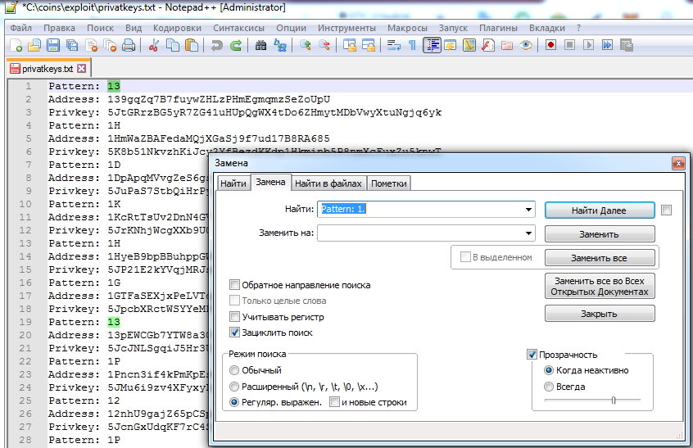The height and width of the screenshot is (448, 693).
Task: Tick the checkbox beside Найти Далее
Action: point(666,210)
